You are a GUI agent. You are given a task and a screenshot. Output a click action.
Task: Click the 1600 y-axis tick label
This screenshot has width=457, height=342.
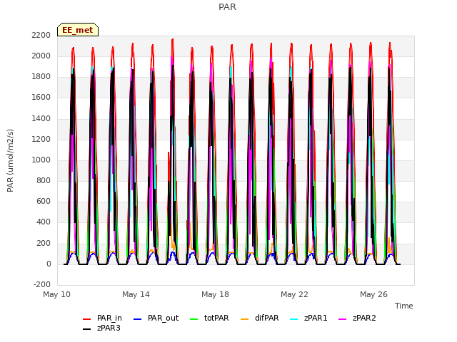tap(41, 98)
